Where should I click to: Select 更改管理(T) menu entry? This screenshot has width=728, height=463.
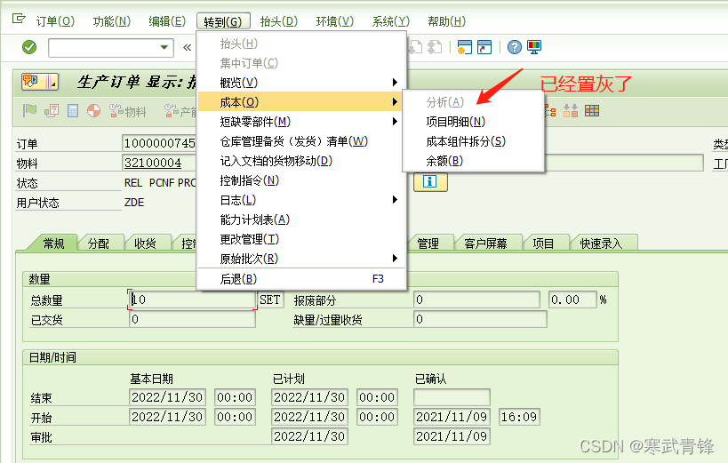click(x=302, y=239)
